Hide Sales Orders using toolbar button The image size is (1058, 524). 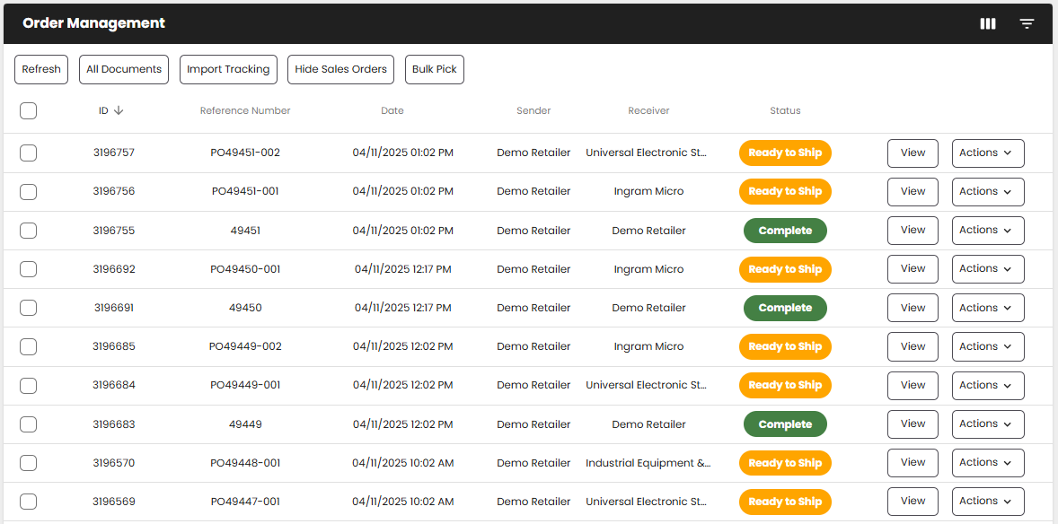340,69
